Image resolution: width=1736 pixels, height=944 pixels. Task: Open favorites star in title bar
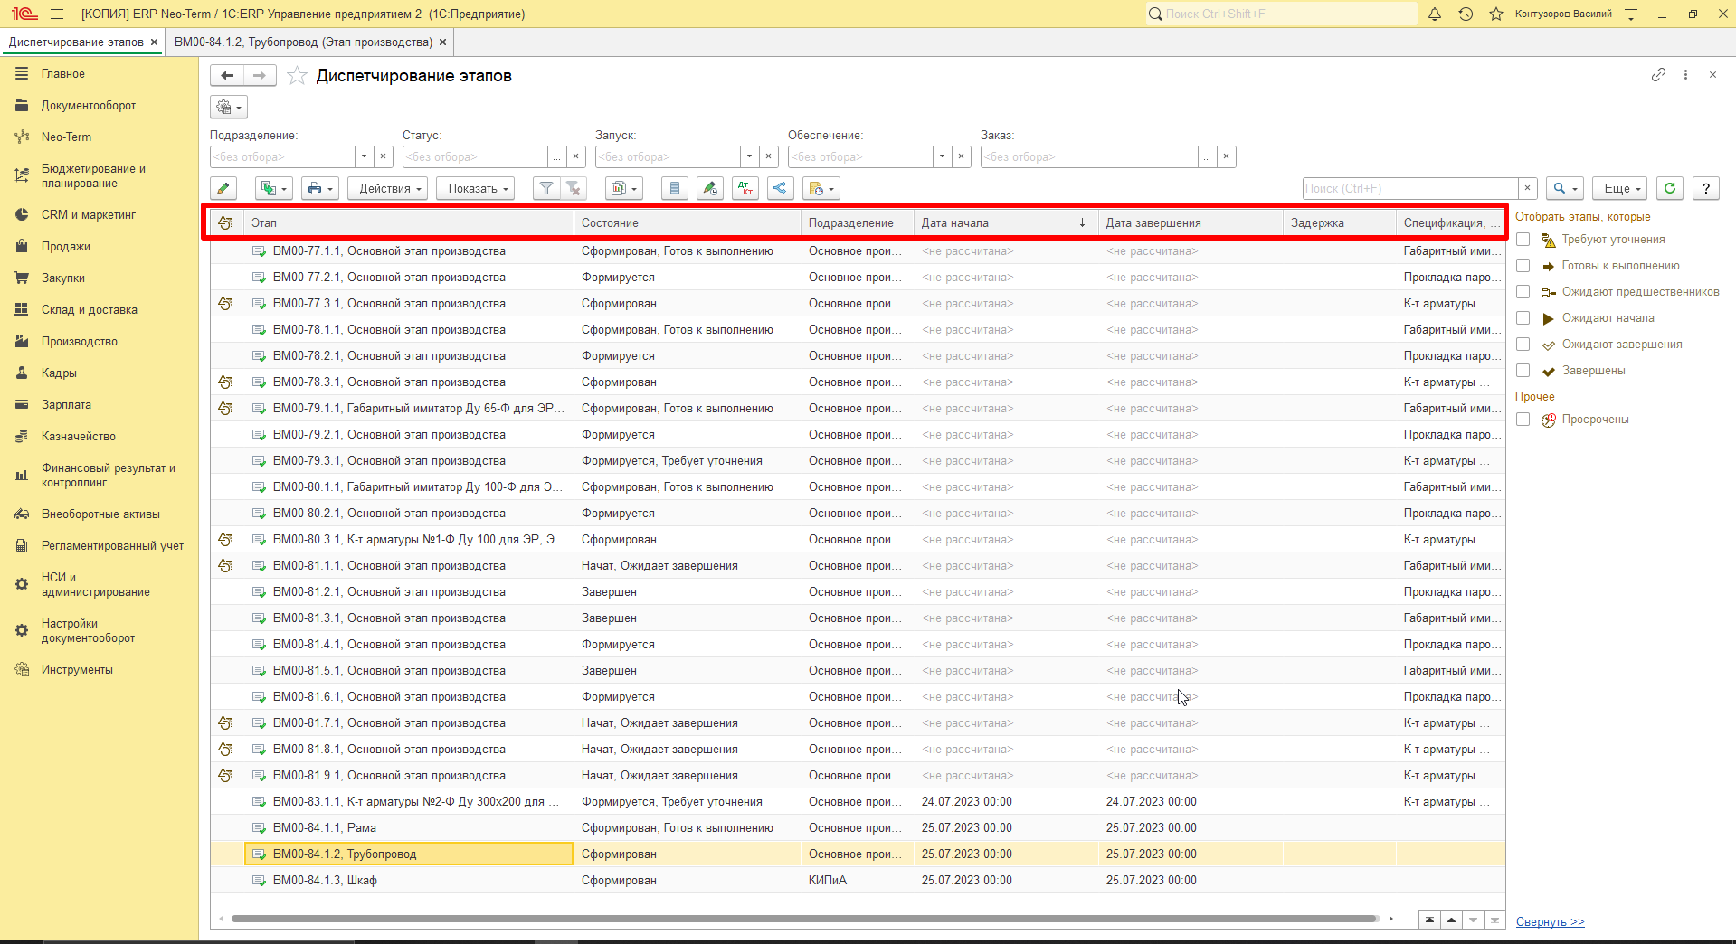[1496, 14]
